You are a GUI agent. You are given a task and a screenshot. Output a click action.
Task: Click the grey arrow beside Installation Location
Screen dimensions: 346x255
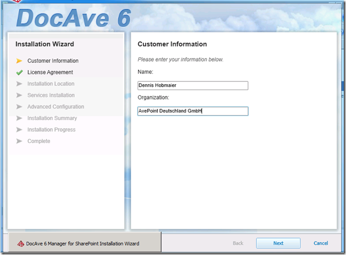pyautogui.click(x=19, y=84)
